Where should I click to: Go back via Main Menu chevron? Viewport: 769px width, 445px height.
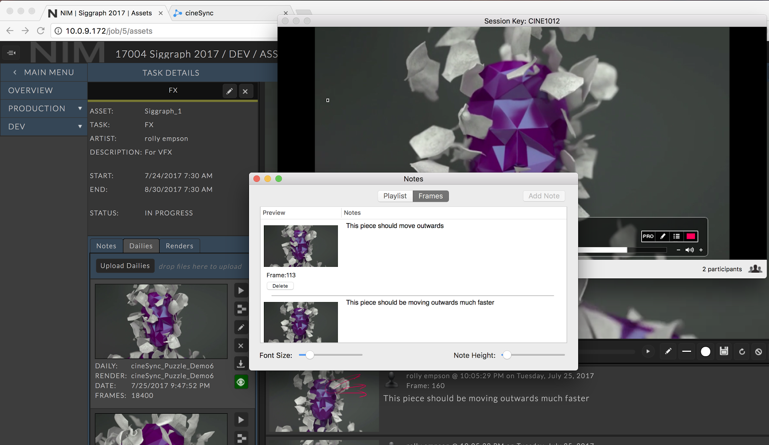15,72
